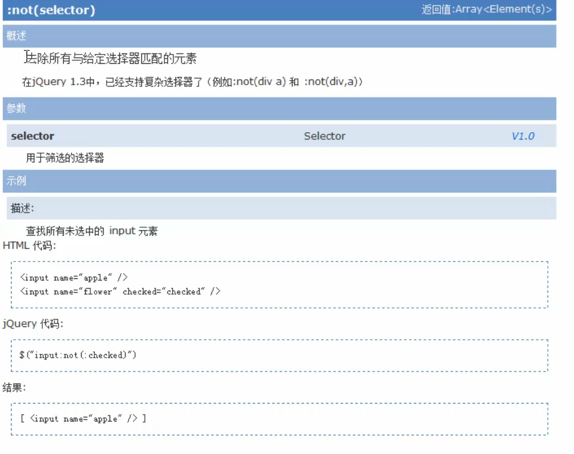
Task: Click the :not(selector) title heading
Action: coord(51,10)
